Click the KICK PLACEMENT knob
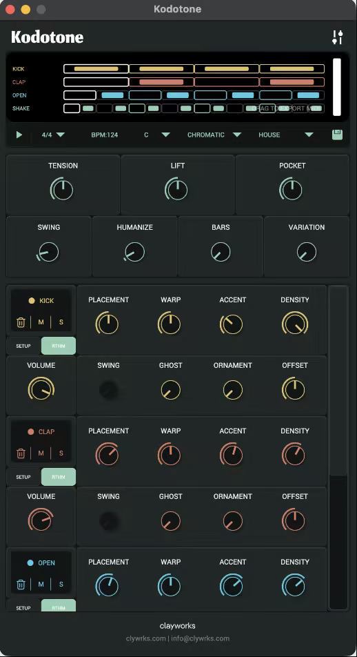357x657 pixels. coord(108,324)
